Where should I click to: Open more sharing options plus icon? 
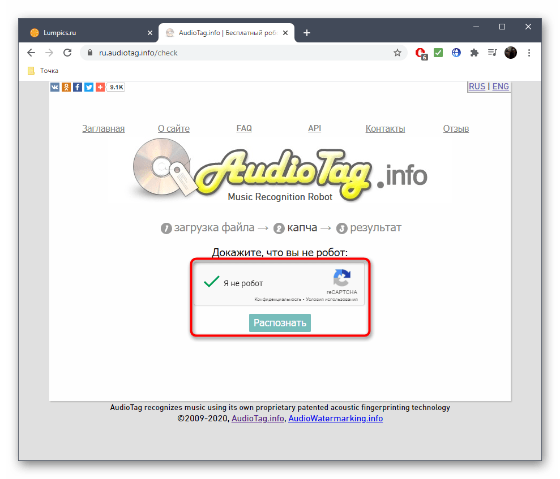[x=100, y=87]
